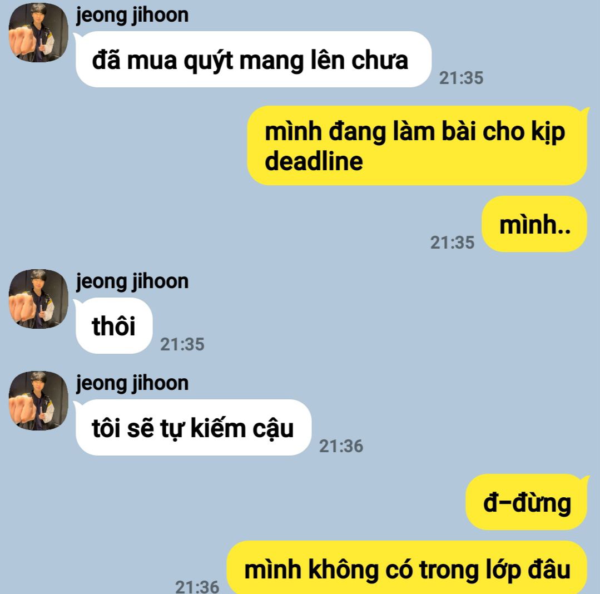600x594 pixels.
Task: Select the yellow 'mình..' message bubble
Action: (x=534, y=224)
